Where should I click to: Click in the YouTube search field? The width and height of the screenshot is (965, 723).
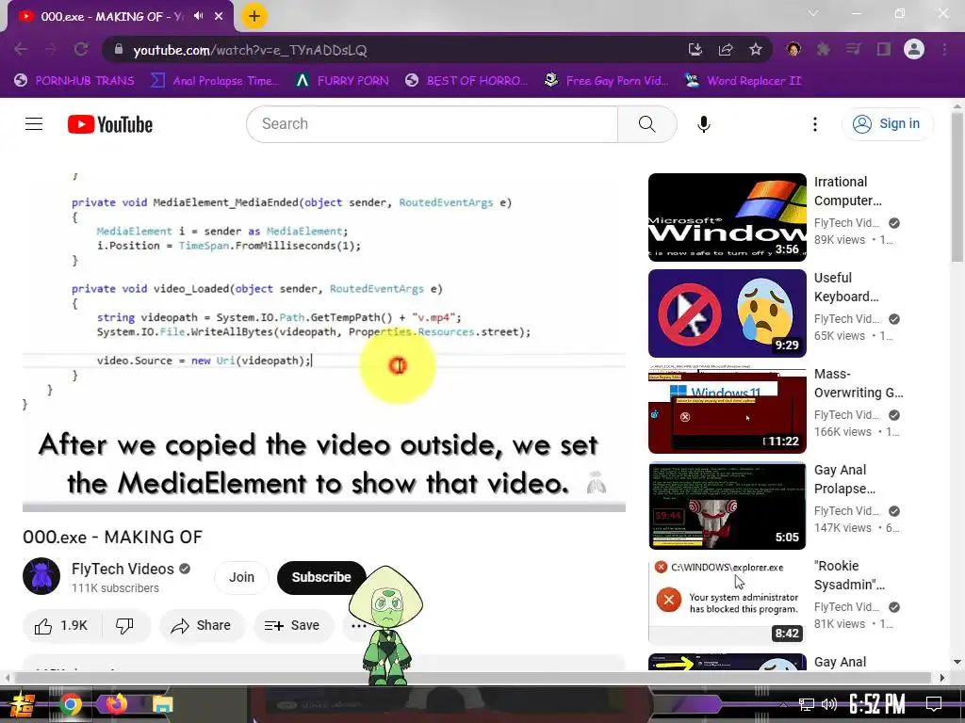[x=432, y=124]
